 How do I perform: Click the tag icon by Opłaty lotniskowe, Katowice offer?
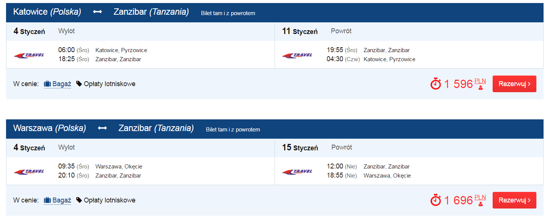click(x=79, y=84)
